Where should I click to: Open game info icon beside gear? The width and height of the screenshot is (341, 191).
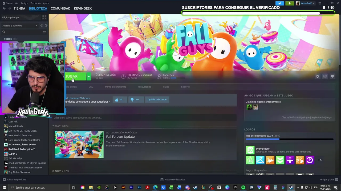click(325, 76)
